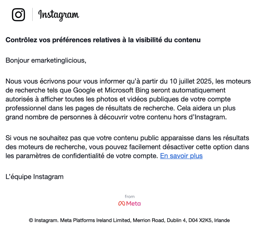Click the bold heading "Contrôlez vos préférences"
The image size is (258, 228).
[x=103, y=40]
